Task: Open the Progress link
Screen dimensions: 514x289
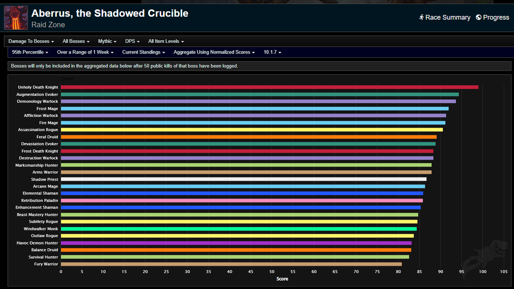Action: coord(493,18)
